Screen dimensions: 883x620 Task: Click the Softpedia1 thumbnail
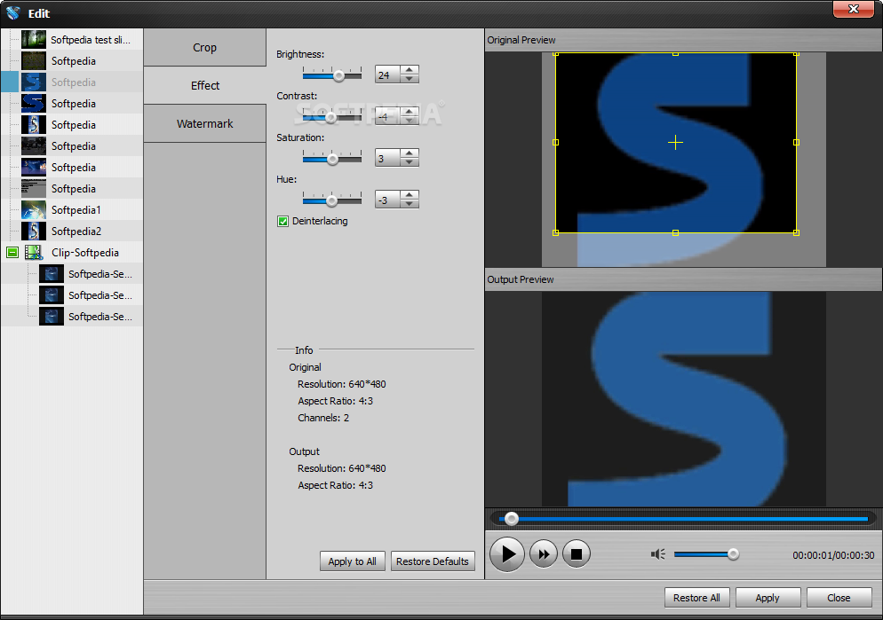[34, 210]
